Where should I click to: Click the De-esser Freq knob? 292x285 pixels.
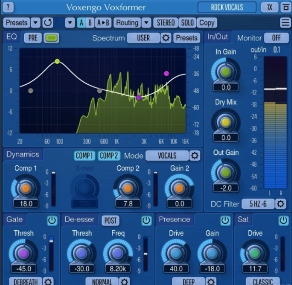(x=118, y=253)
